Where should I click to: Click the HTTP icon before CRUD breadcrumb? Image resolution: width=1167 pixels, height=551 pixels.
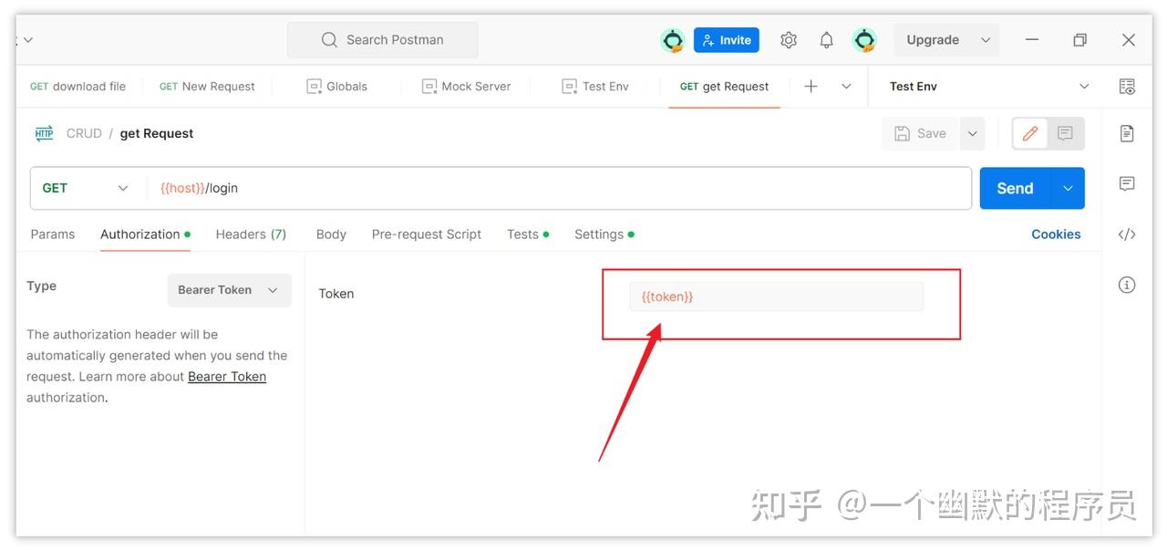44,132
